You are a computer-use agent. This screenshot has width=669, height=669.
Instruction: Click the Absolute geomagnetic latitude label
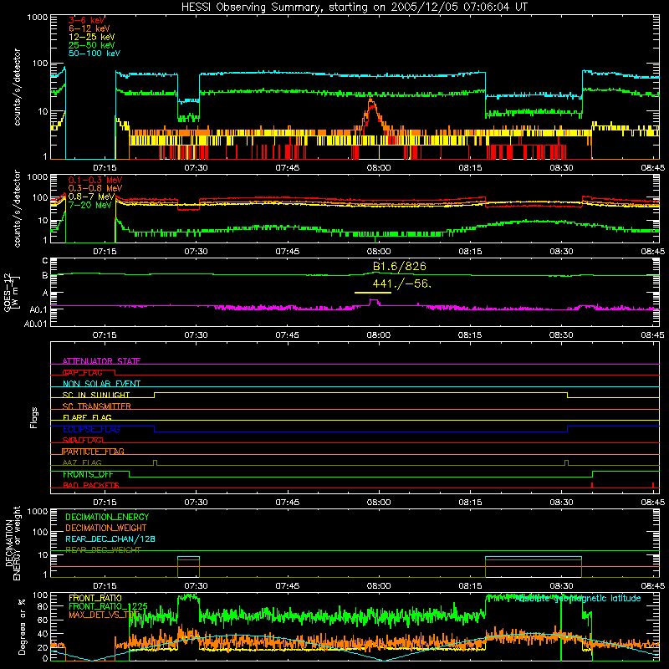(x=578, y=598)
